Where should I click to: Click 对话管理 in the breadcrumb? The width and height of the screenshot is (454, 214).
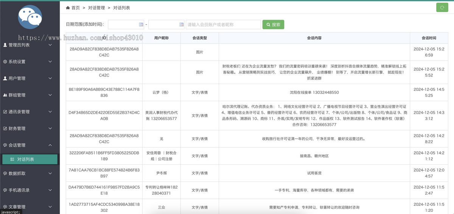point(96,8)
